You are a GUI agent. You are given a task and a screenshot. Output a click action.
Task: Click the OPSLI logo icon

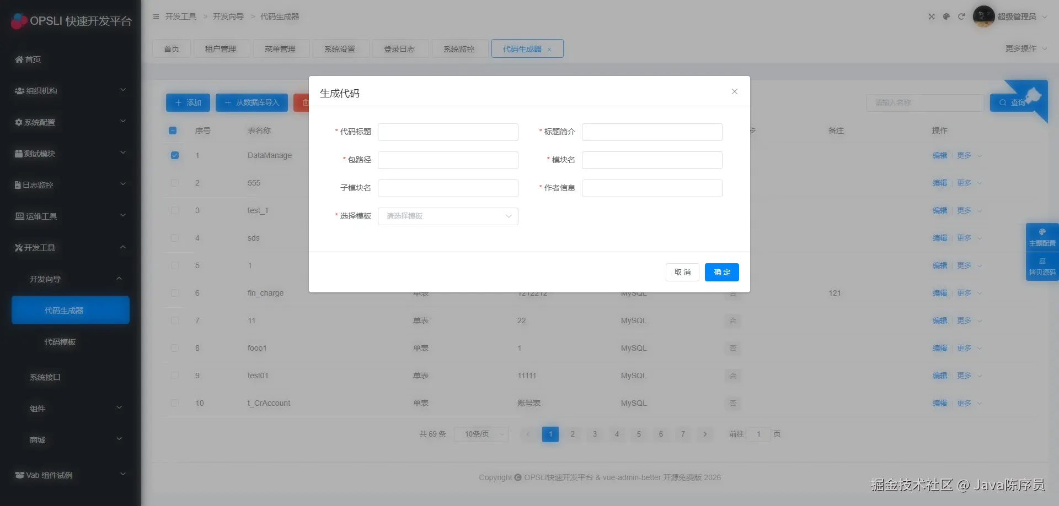click(x=19, y=21)
